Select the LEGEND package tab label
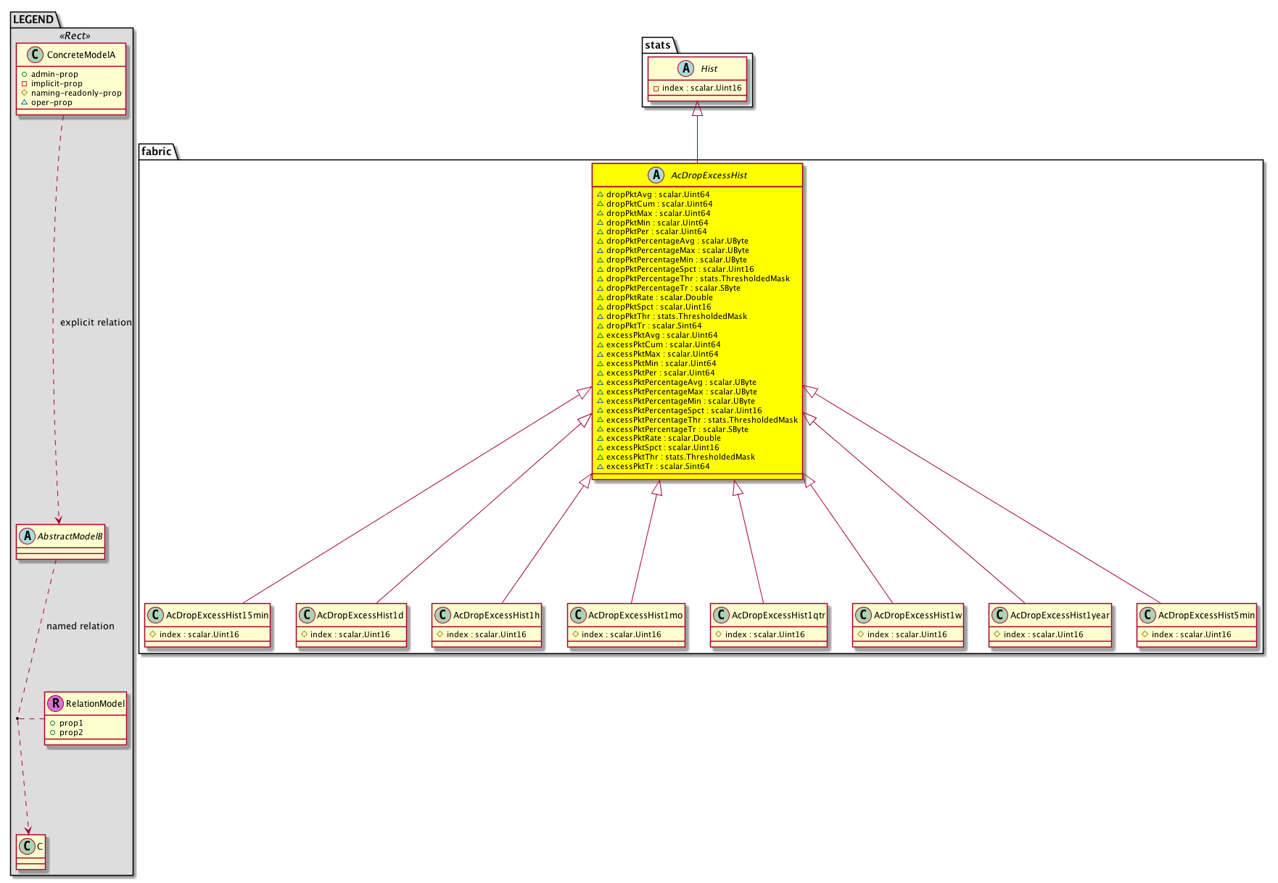 click(x=33, y=20)
